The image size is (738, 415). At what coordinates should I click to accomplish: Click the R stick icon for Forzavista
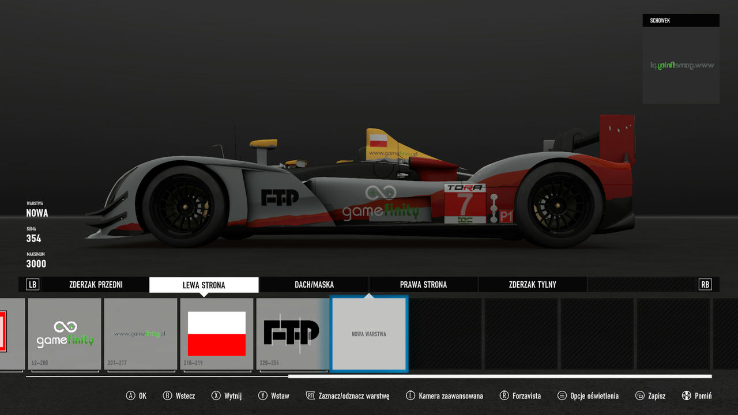504,396
